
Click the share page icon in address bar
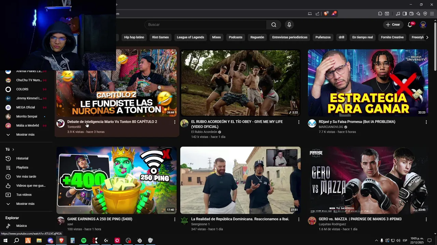click(x=318, y=14)
